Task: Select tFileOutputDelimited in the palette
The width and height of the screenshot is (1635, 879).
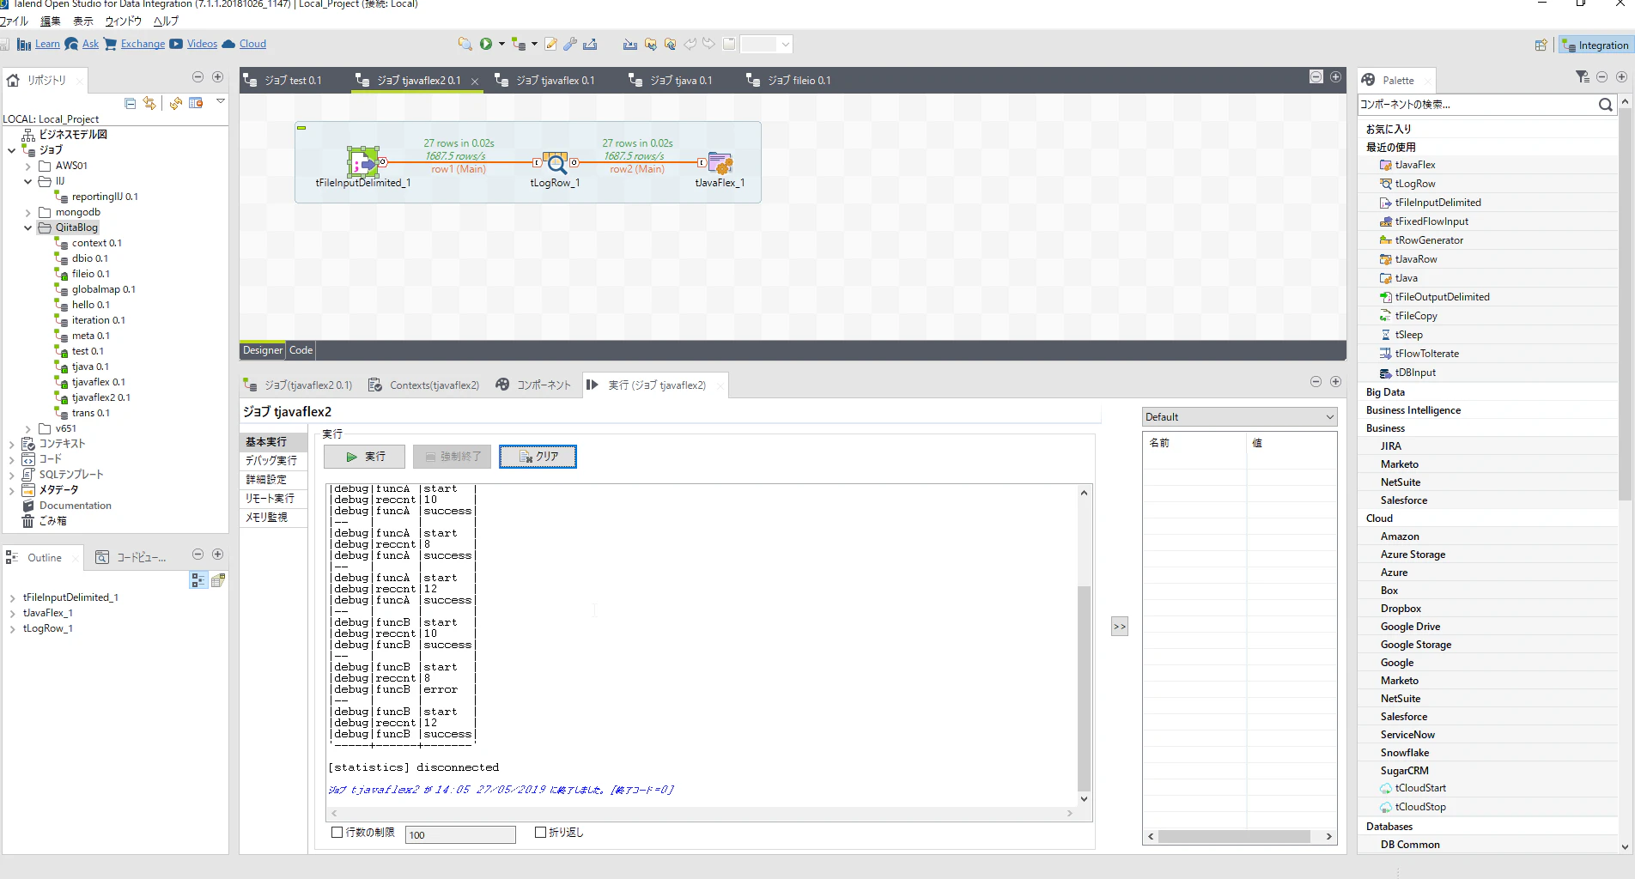Action: 1441,297
